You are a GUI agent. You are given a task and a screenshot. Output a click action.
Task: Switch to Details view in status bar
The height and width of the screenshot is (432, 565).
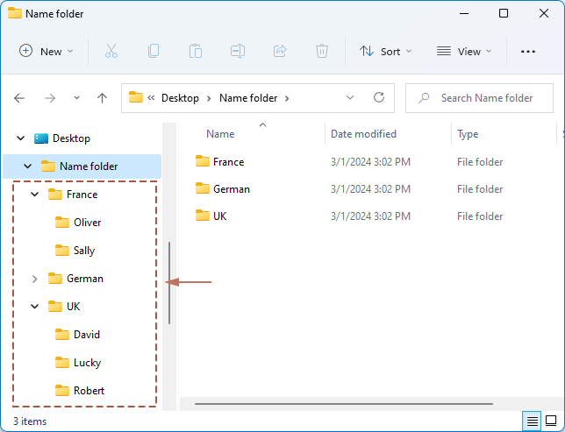[x=533, y=421]
